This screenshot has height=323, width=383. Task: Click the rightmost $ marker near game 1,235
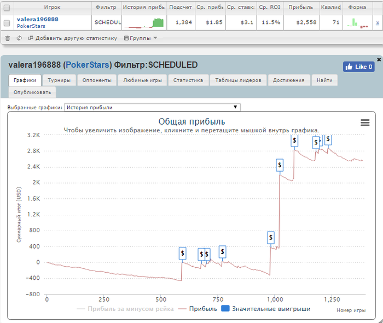(328, 139)
